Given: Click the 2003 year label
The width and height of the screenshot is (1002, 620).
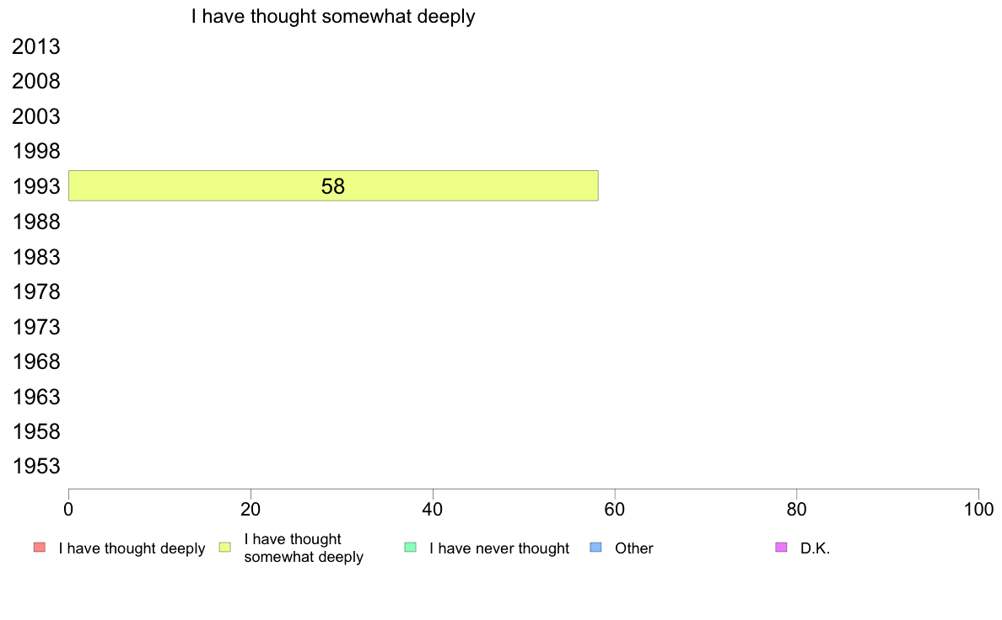Looking at the screenshot, I should (x=36, y=117).
